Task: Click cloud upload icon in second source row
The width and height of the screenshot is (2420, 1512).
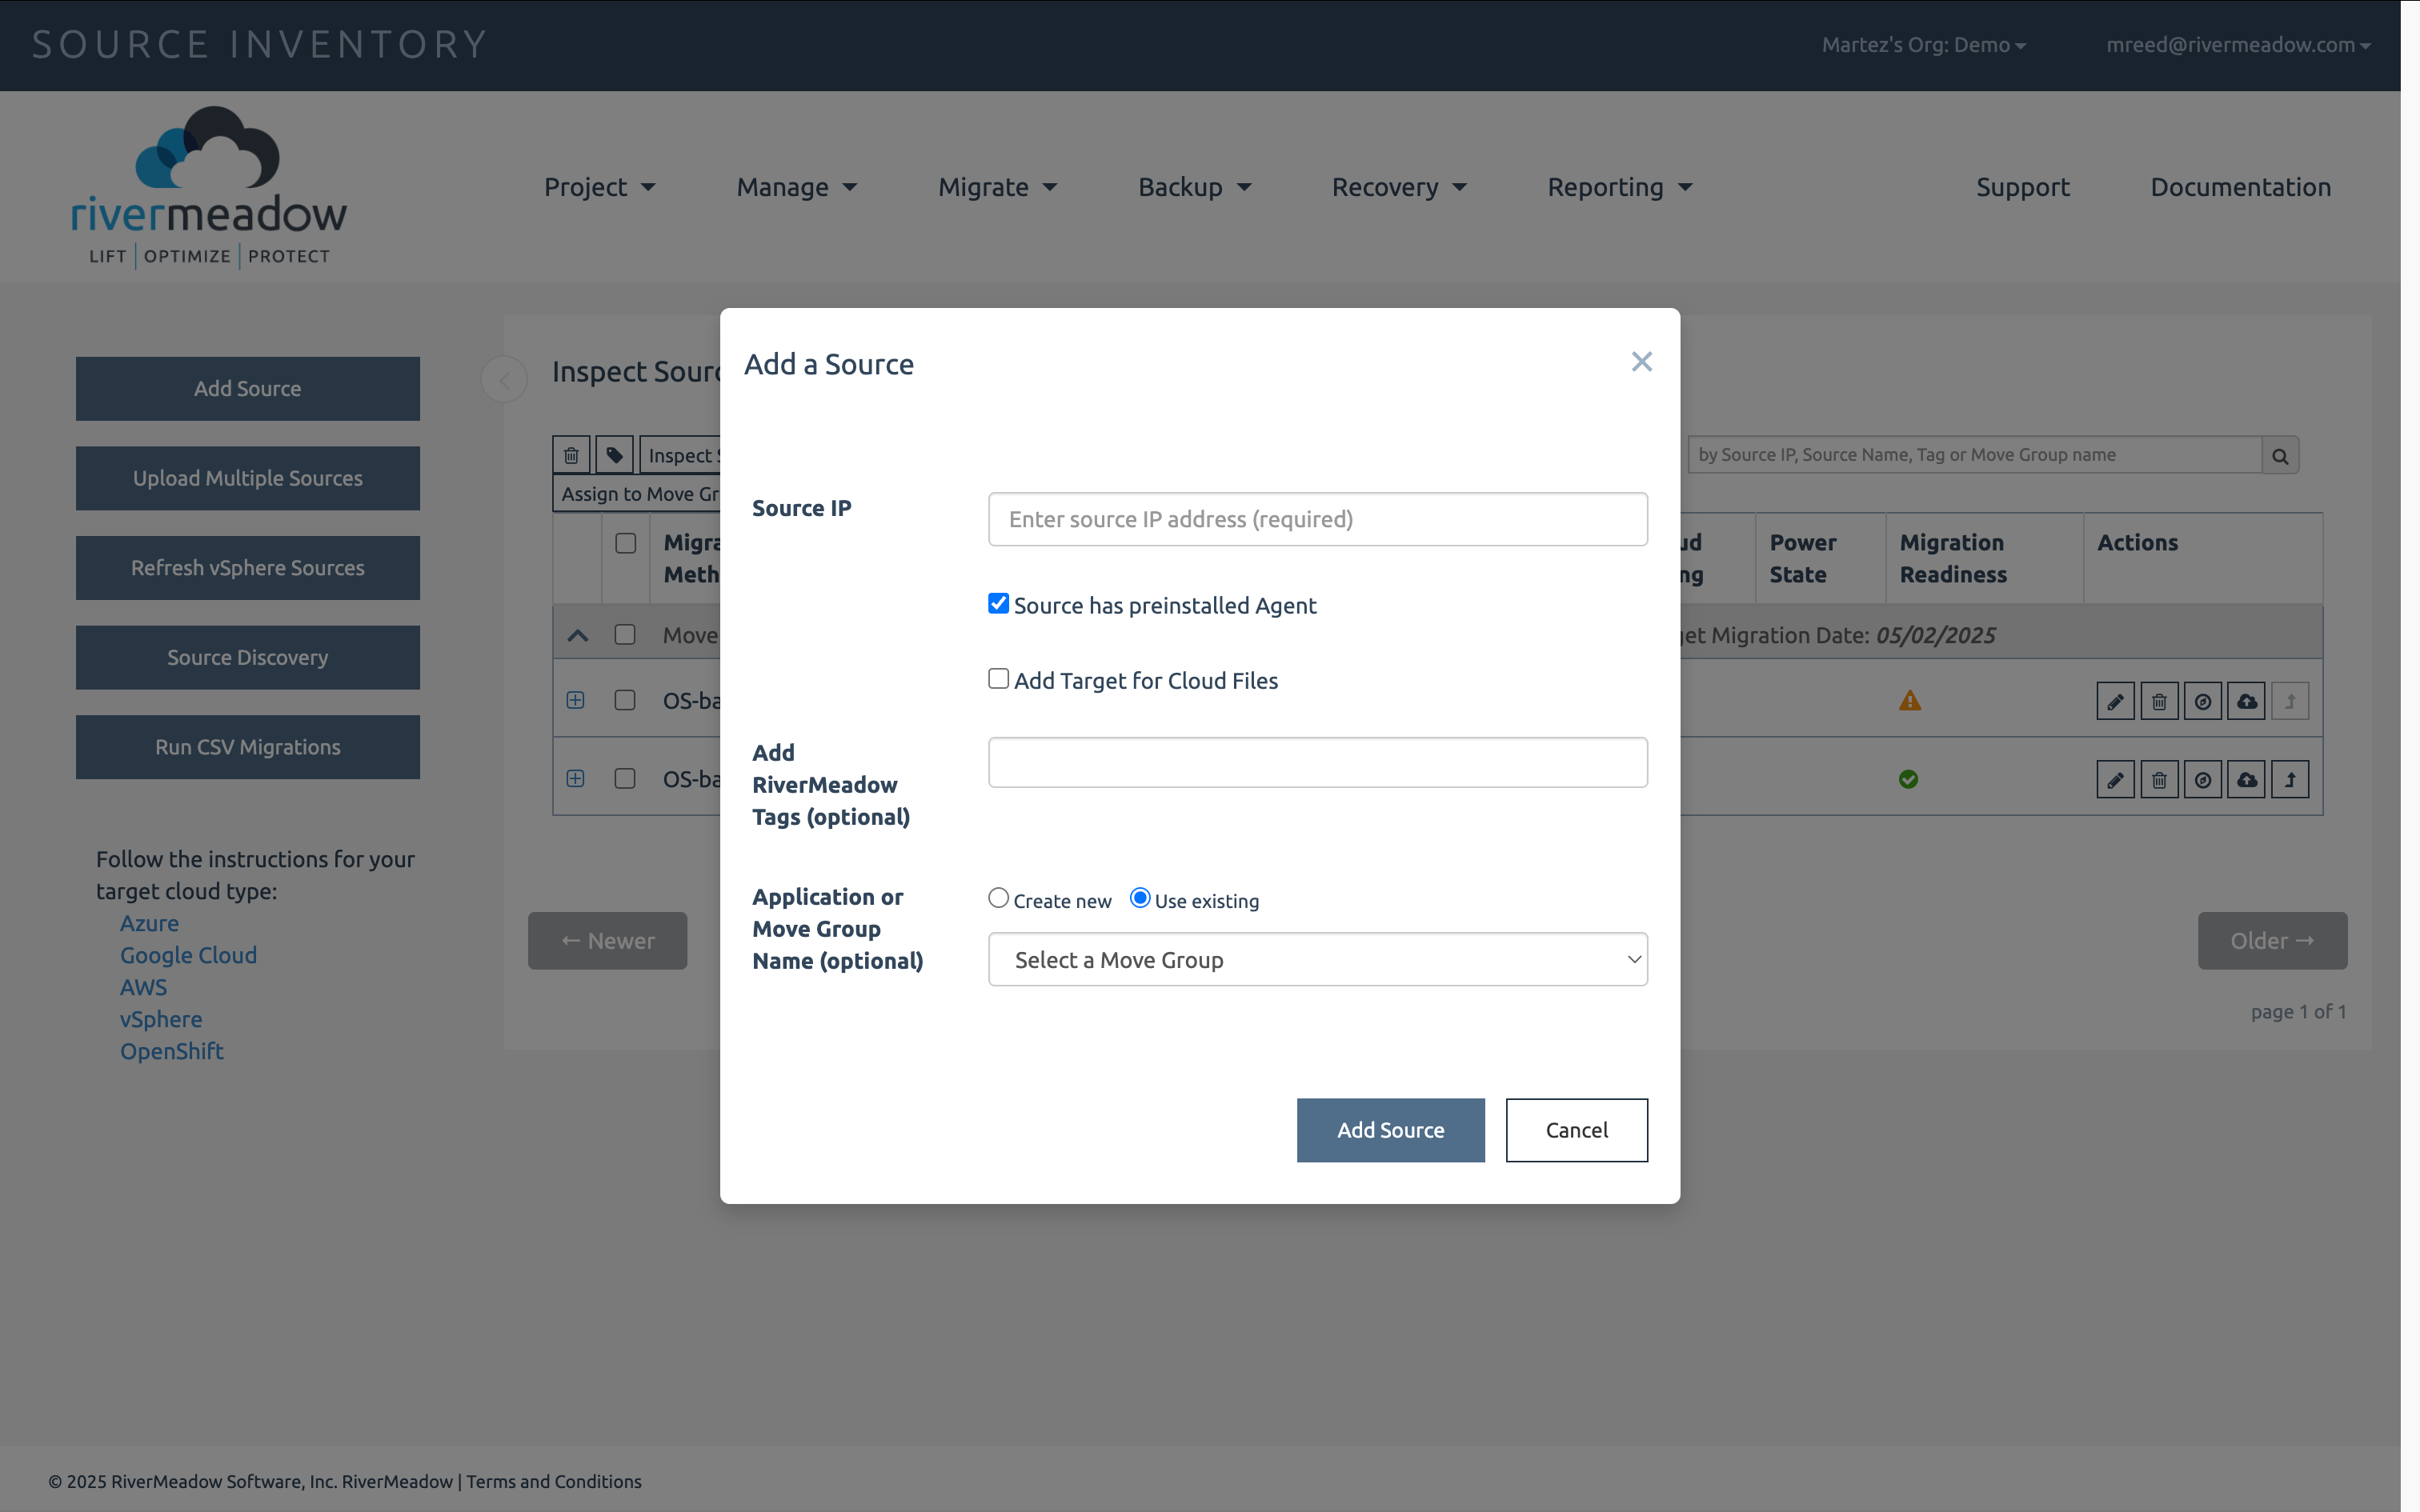Action: click(2246, 780)
